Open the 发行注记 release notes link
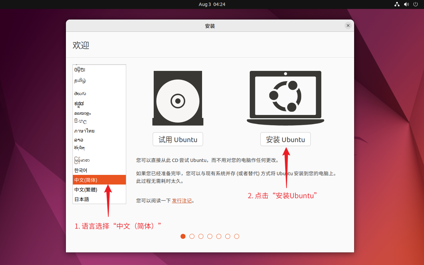Viewport: 424px width, 265px height. [182, 200]
